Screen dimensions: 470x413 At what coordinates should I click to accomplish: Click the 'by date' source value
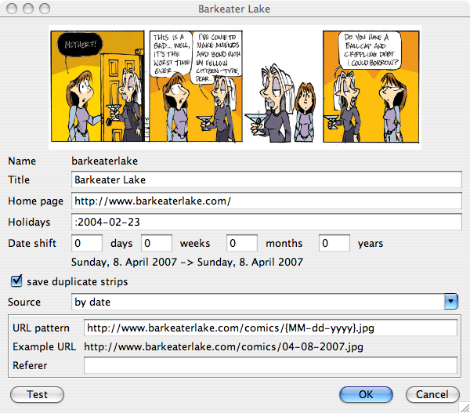(92, 302)
